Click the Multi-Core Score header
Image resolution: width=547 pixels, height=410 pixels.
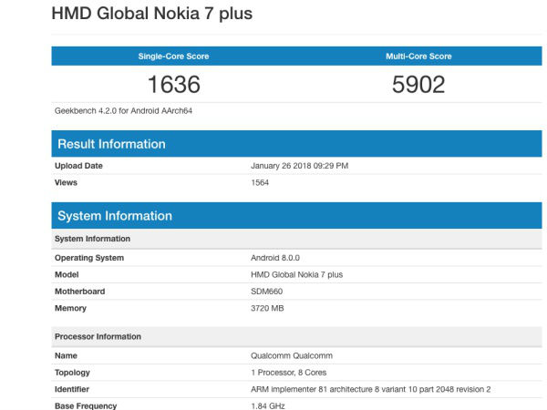(x=418, y=56)
